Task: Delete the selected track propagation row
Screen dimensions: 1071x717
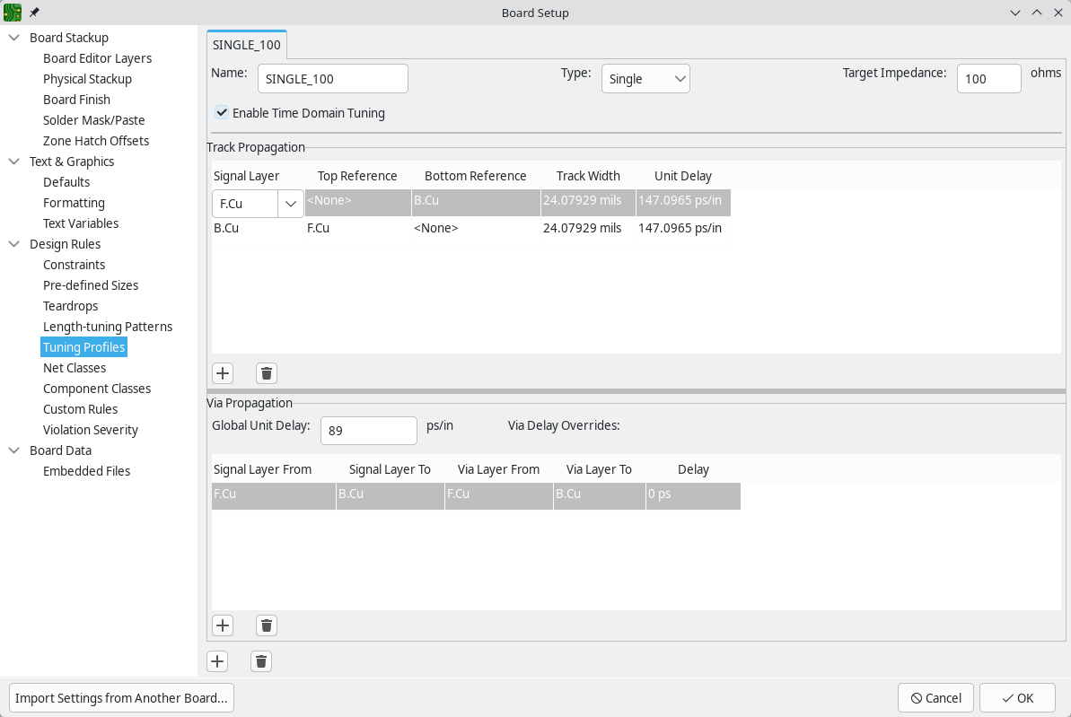Action: [267, 373]
